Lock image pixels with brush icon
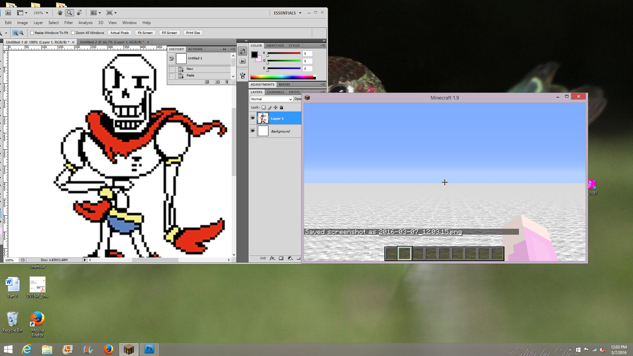 [x=270, y=107]
